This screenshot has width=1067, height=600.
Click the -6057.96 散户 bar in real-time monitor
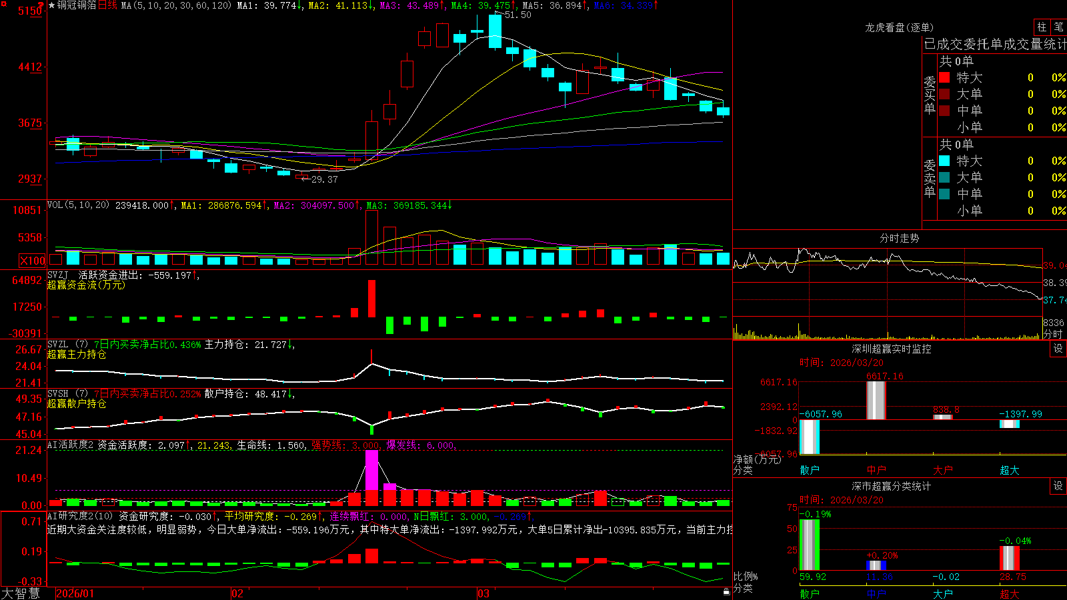click(810, 437)
